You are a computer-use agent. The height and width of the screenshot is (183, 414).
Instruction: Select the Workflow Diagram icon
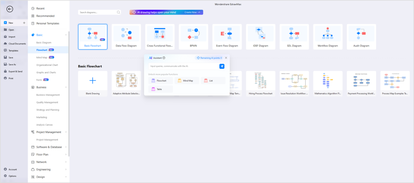coord(328,37)
